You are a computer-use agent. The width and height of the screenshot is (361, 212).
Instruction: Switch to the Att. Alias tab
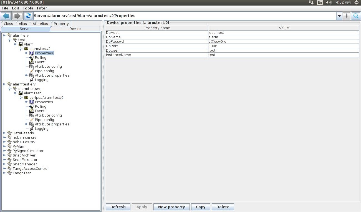40,24
